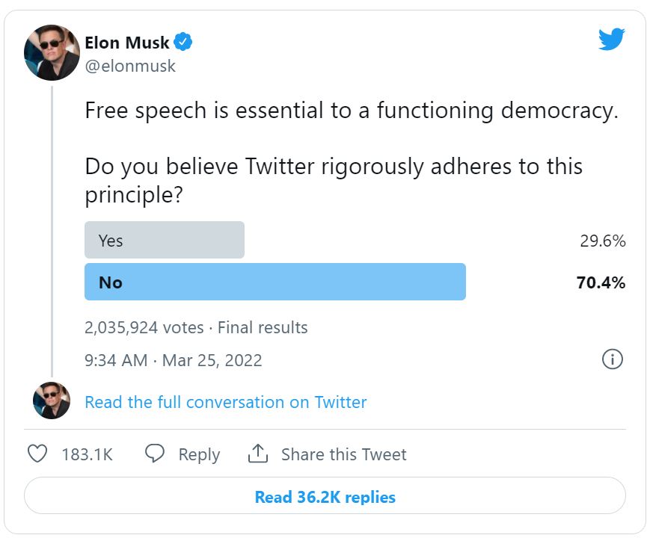Screen dimensions: 650x538
Task: Click the blue verified checkmark badge
Action: (x=183, y=42)
